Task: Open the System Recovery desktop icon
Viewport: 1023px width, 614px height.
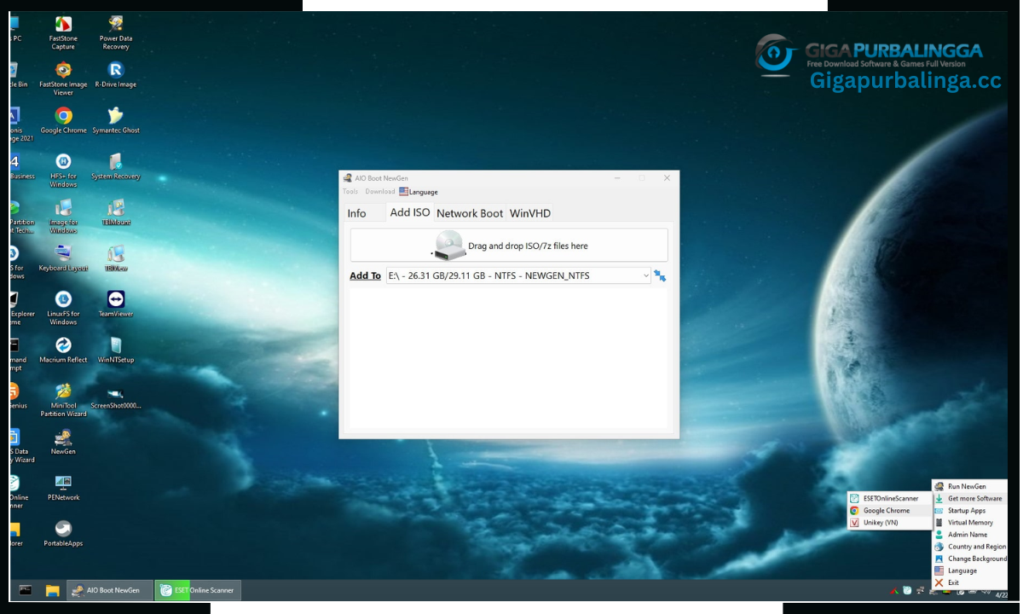Action: click(x=116, y=166)
